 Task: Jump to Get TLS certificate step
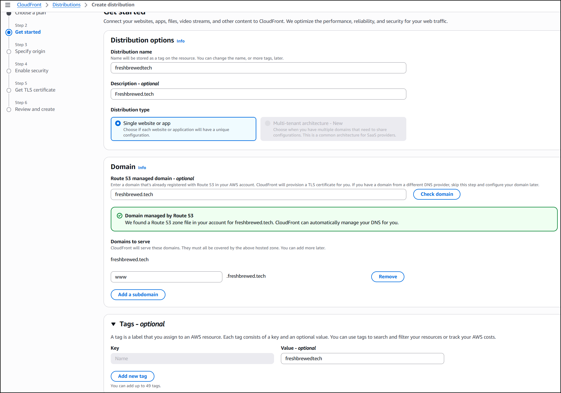35,90
